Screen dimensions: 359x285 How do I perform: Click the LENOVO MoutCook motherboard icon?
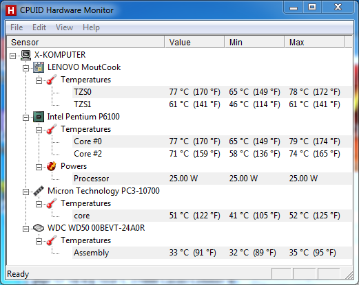click(x=39, y=67)
